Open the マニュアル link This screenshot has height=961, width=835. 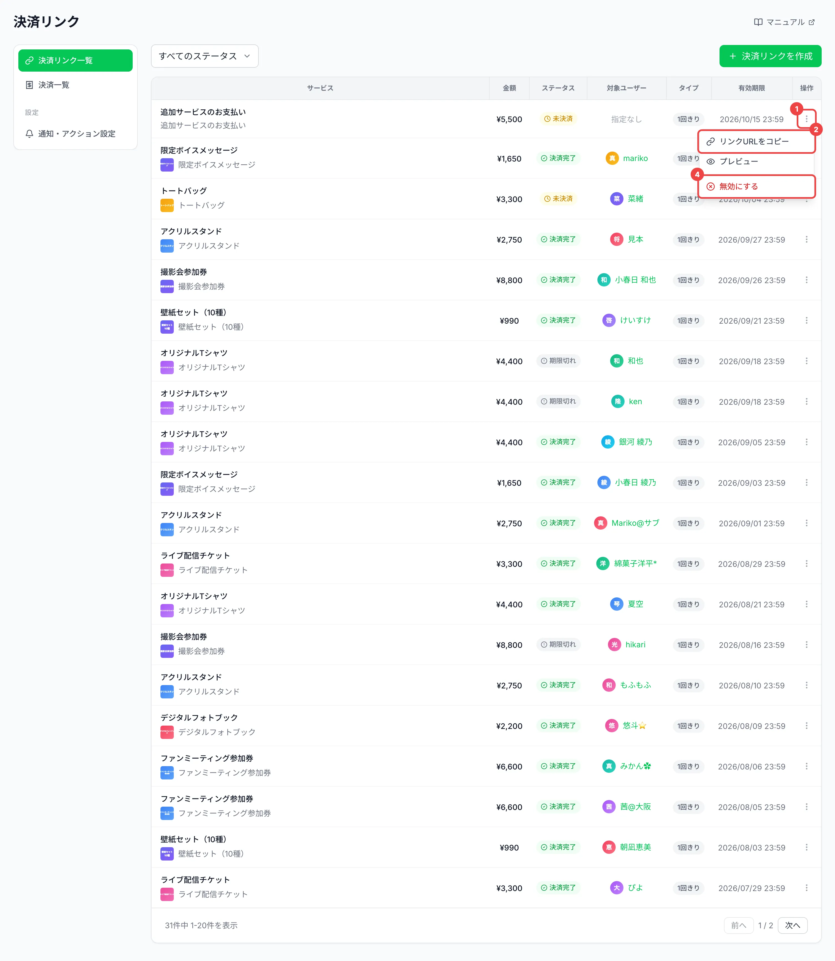pyautogui.click(x=784, y=22)
